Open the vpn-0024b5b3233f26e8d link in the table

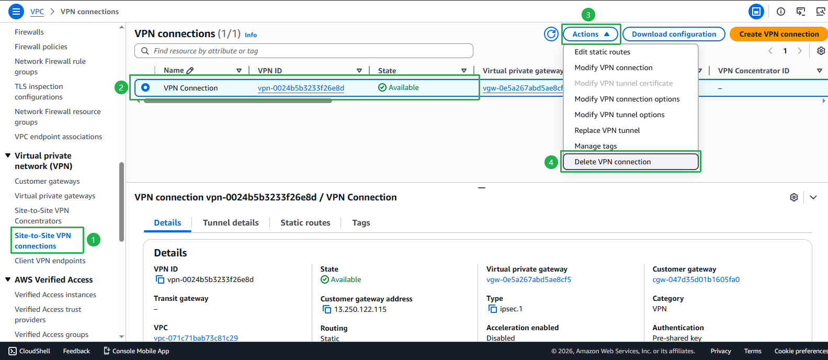coord(301,88)
